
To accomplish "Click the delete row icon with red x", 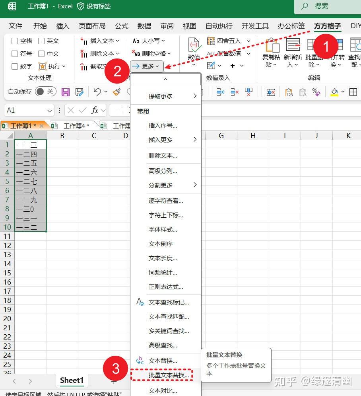I will tap(235, 92).
